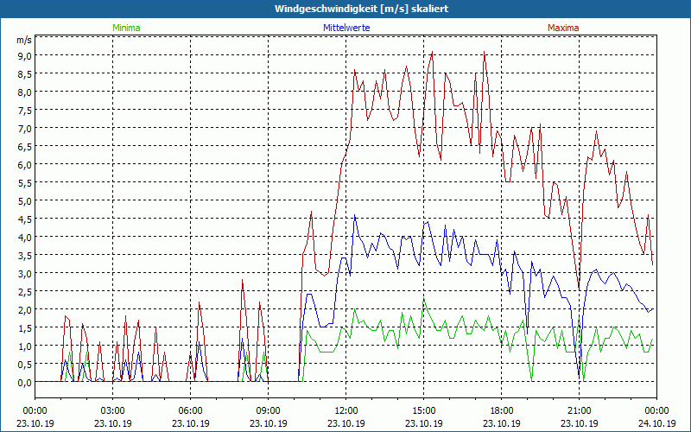Click the 6,0 y-axis value
The image size is (691, 432).
[24, 164]
